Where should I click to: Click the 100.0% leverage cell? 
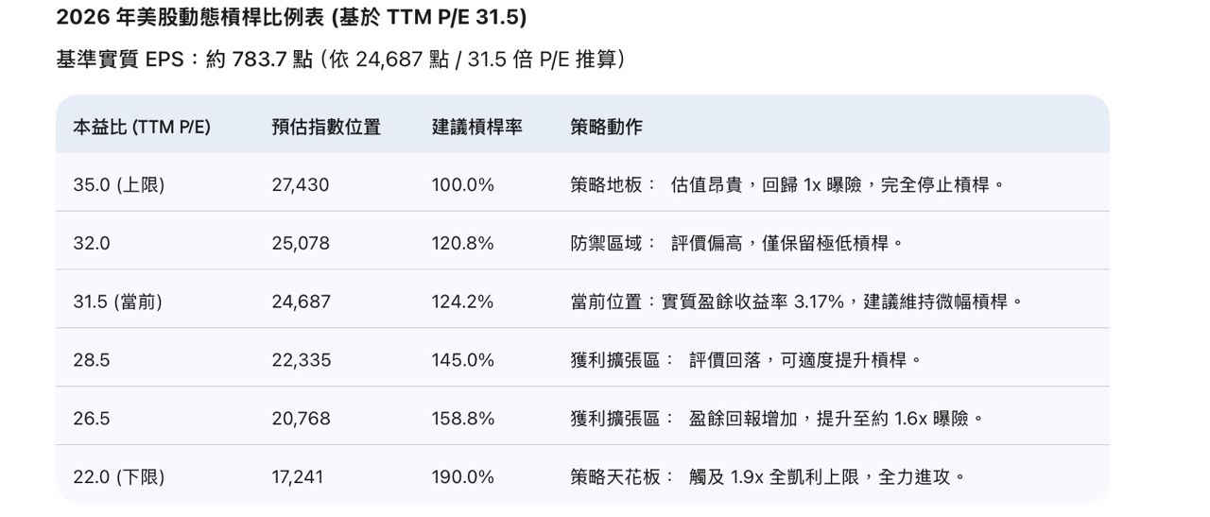tap(463, 185)
